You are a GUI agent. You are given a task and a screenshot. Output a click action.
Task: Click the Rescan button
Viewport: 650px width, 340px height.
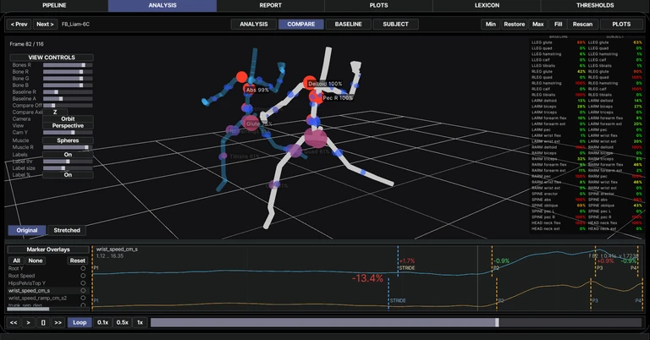tap(582, 24)
